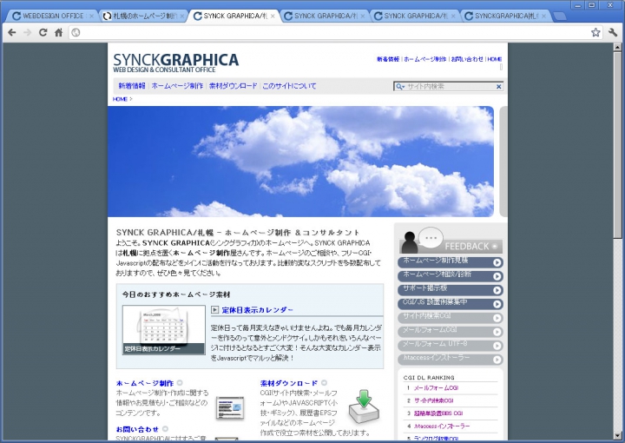Switch to the 札幌のホームページ制作 tab
The image size is (625, 443).
pyautogui.click(x=141, y=16)
